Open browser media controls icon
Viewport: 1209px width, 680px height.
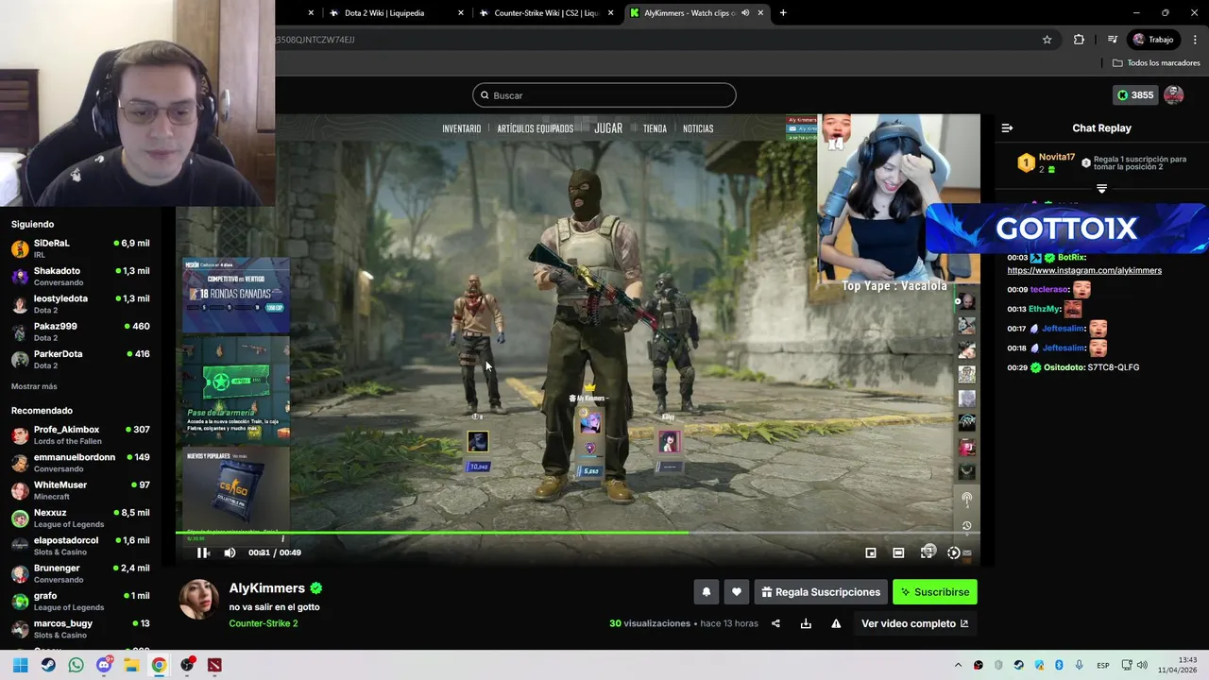(x=1113, y=40)
